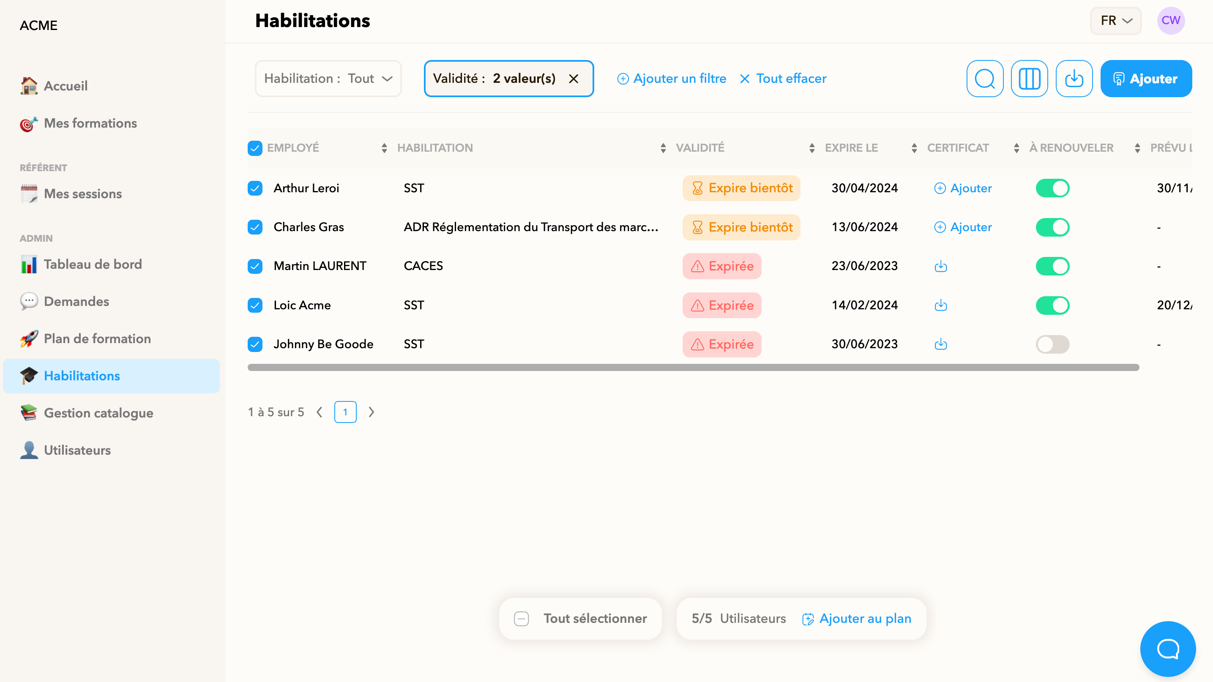Download Martin LAURENT's CACES certificate
The image size is (1213, 682).
point(940,266)
